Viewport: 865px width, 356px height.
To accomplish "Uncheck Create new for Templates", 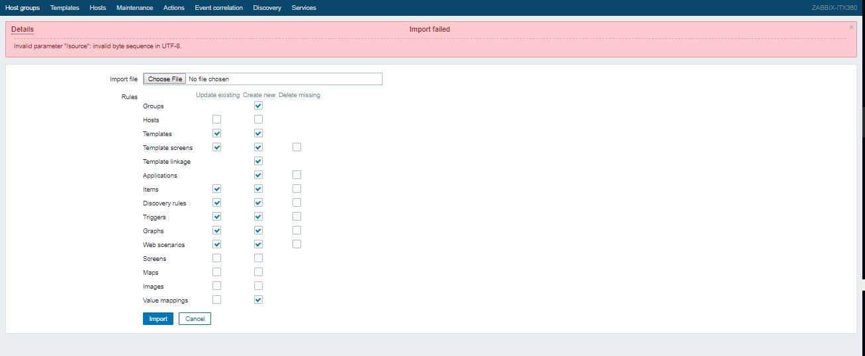I will (x=258, y=133).
